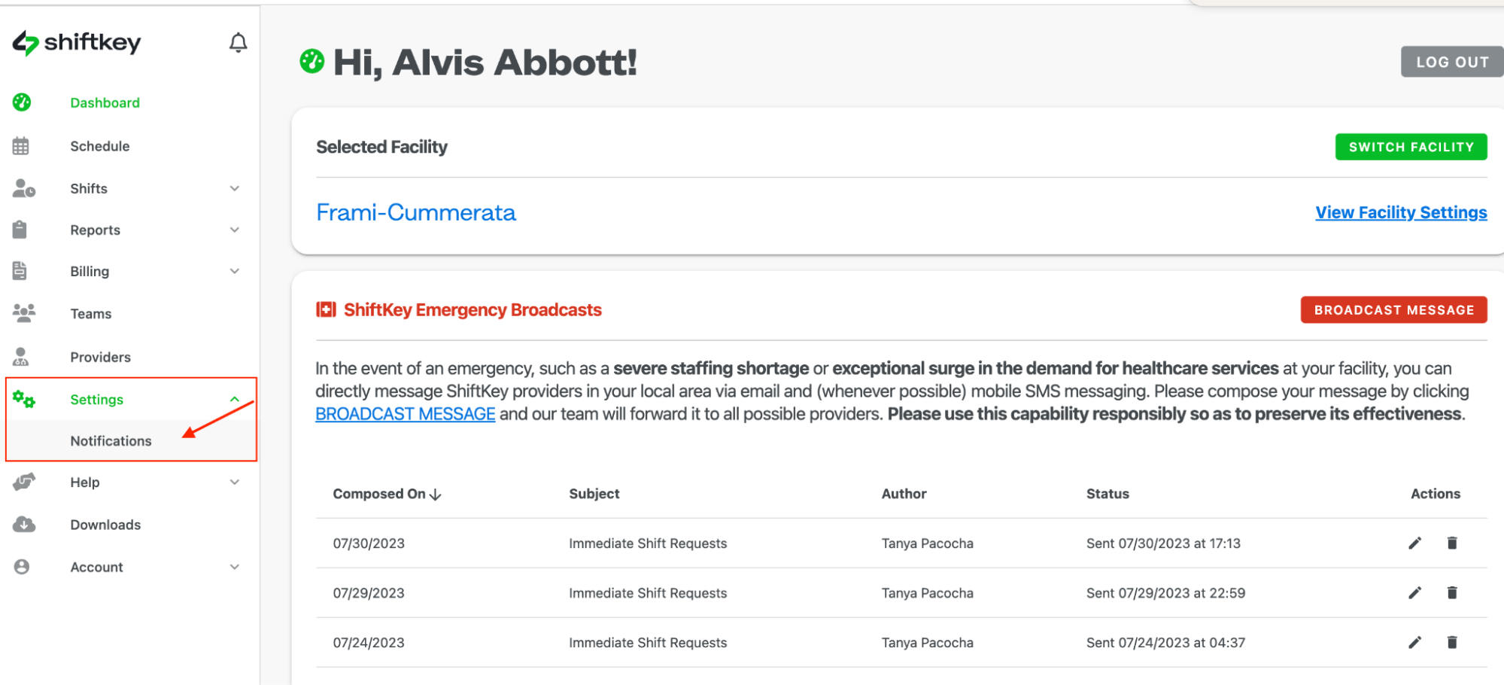Click pencil icon for 07/29/2023 broadcast
Viewport: 1504px width, 685px height.
1414,593
